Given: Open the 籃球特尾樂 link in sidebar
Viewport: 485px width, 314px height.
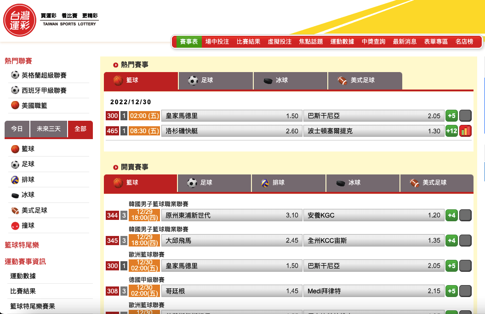Looking at the screenshot, I should [x=22, y=245].
